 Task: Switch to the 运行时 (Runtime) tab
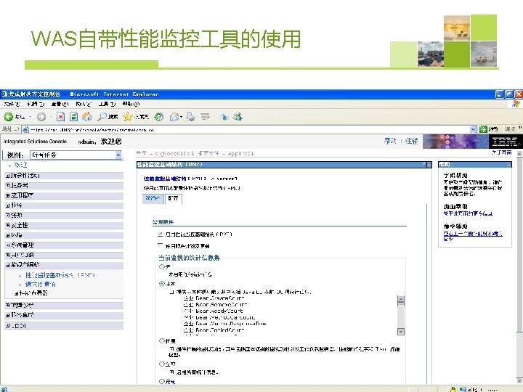coord(153,198)
